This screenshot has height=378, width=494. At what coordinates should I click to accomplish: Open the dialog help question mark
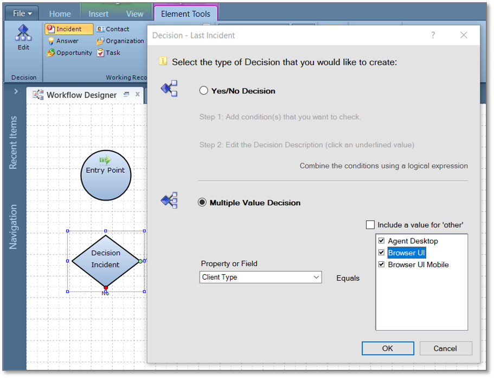pyautogui.click(x=433, y=35)
